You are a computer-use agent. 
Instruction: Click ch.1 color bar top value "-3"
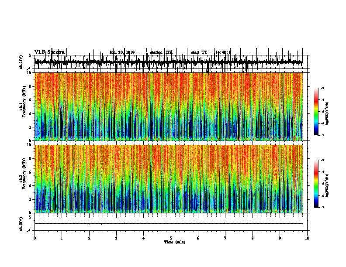(x=322, y=88)
